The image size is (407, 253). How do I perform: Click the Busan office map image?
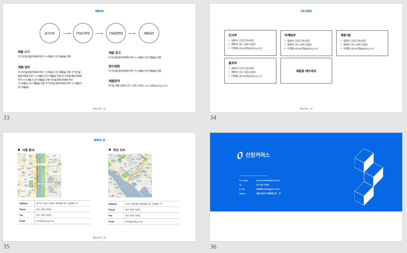(130, 175)
